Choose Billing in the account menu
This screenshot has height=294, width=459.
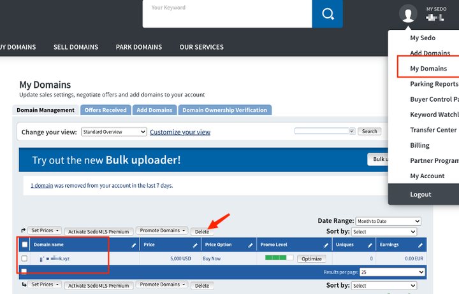tap(419, 145)
